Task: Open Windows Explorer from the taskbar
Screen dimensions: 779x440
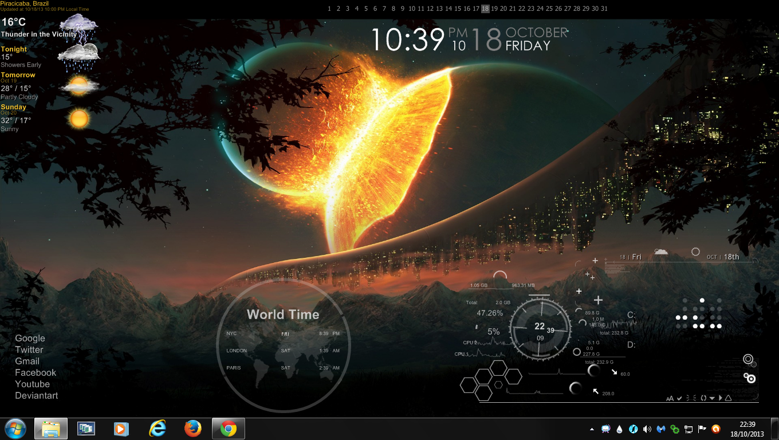Action: [51, 429]
